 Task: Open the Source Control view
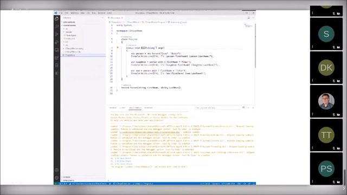point(56,34)
